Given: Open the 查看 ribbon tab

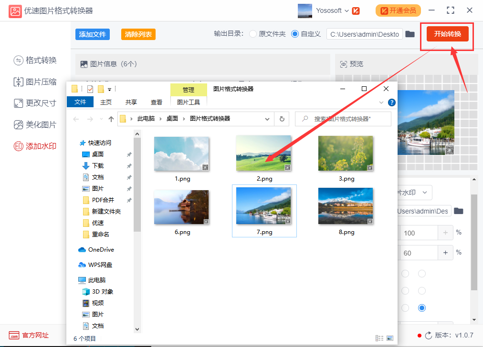Looking at the screenshot, I should click(x=157, y=102).
